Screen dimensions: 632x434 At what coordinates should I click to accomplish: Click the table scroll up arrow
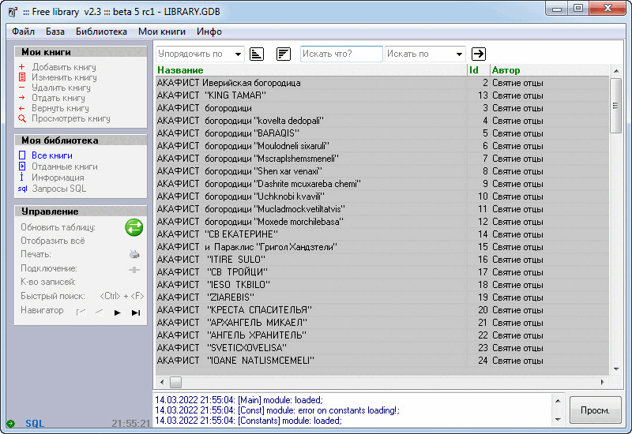(616, 71)
